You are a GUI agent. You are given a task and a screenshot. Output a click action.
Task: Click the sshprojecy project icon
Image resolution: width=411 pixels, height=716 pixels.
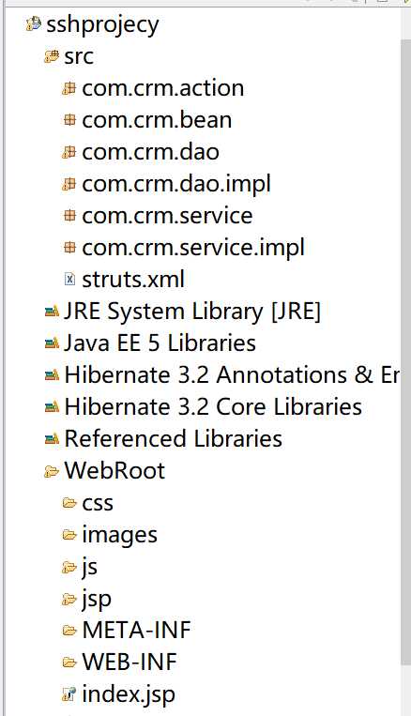point(34,23)
